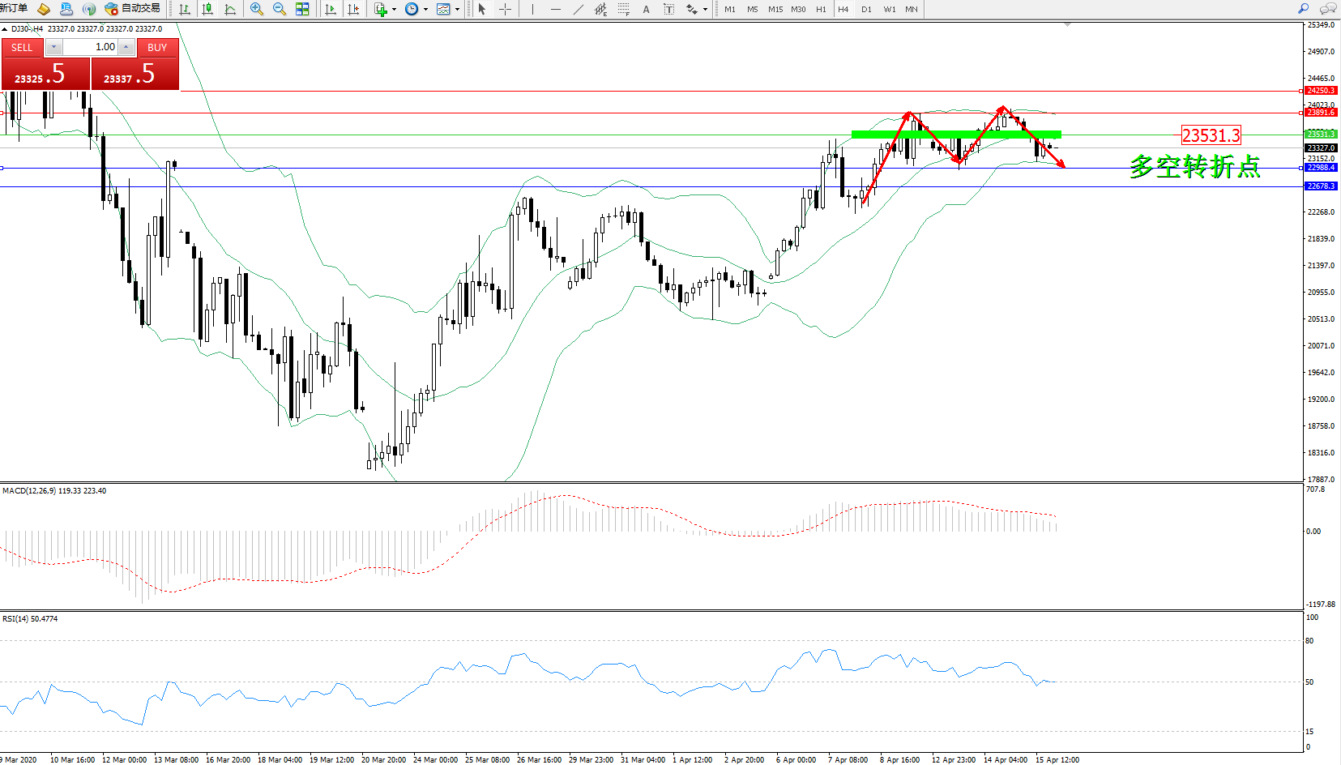This screenshot has height=765, width=1341.
Task: Click the red 24250.3 price level marker
Action: coord(1321,91)
